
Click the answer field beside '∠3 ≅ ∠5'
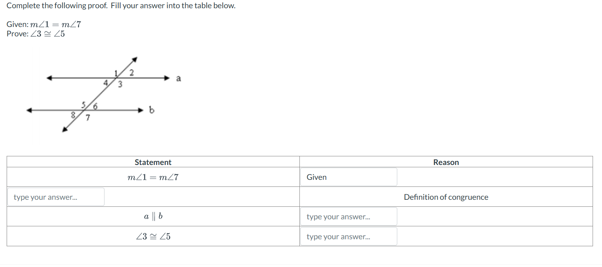(348, 236)
